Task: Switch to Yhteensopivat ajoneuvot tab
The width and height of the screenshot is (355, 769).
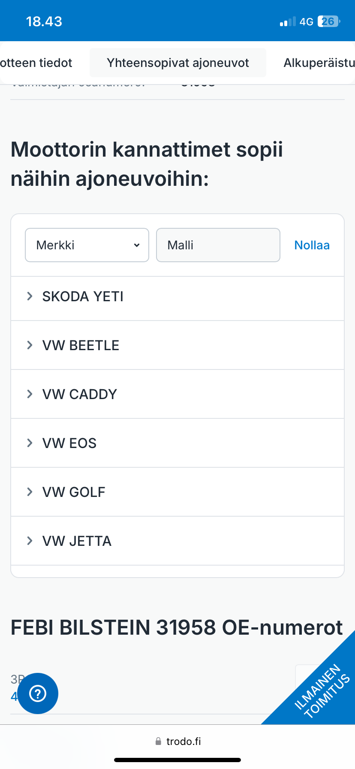Action: tap(178, 63)
